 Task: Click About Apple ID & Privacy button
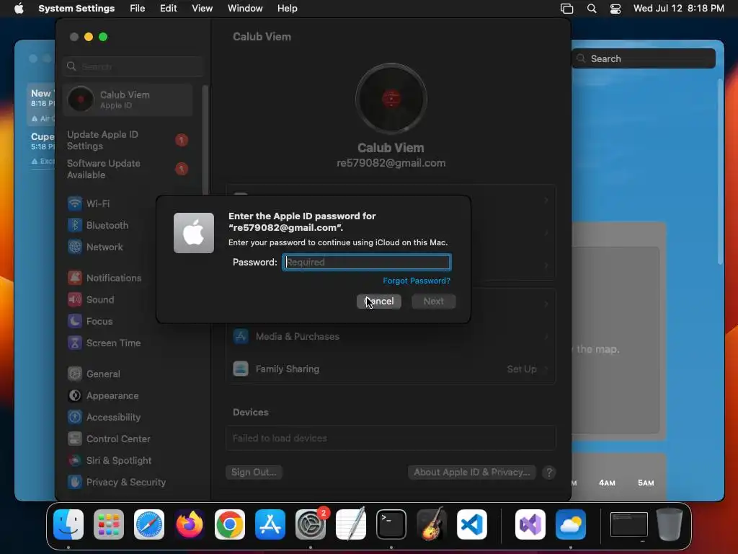click(x=472, y=472)
